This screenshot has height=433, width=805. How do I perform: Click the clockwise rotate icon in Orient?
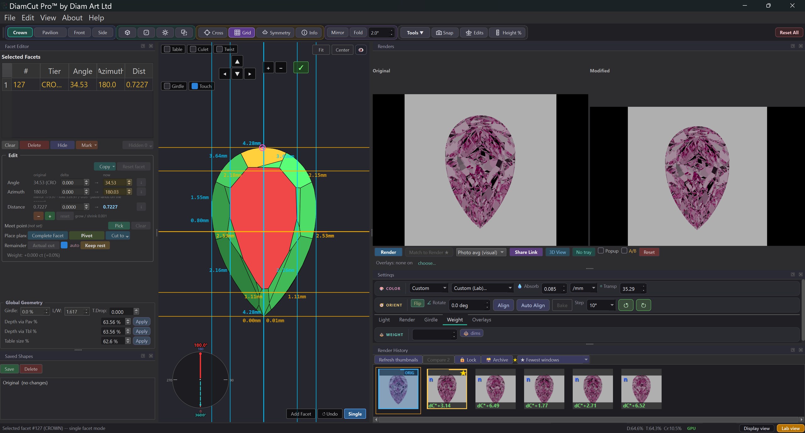pyautogui.click(x=643, y=305)
